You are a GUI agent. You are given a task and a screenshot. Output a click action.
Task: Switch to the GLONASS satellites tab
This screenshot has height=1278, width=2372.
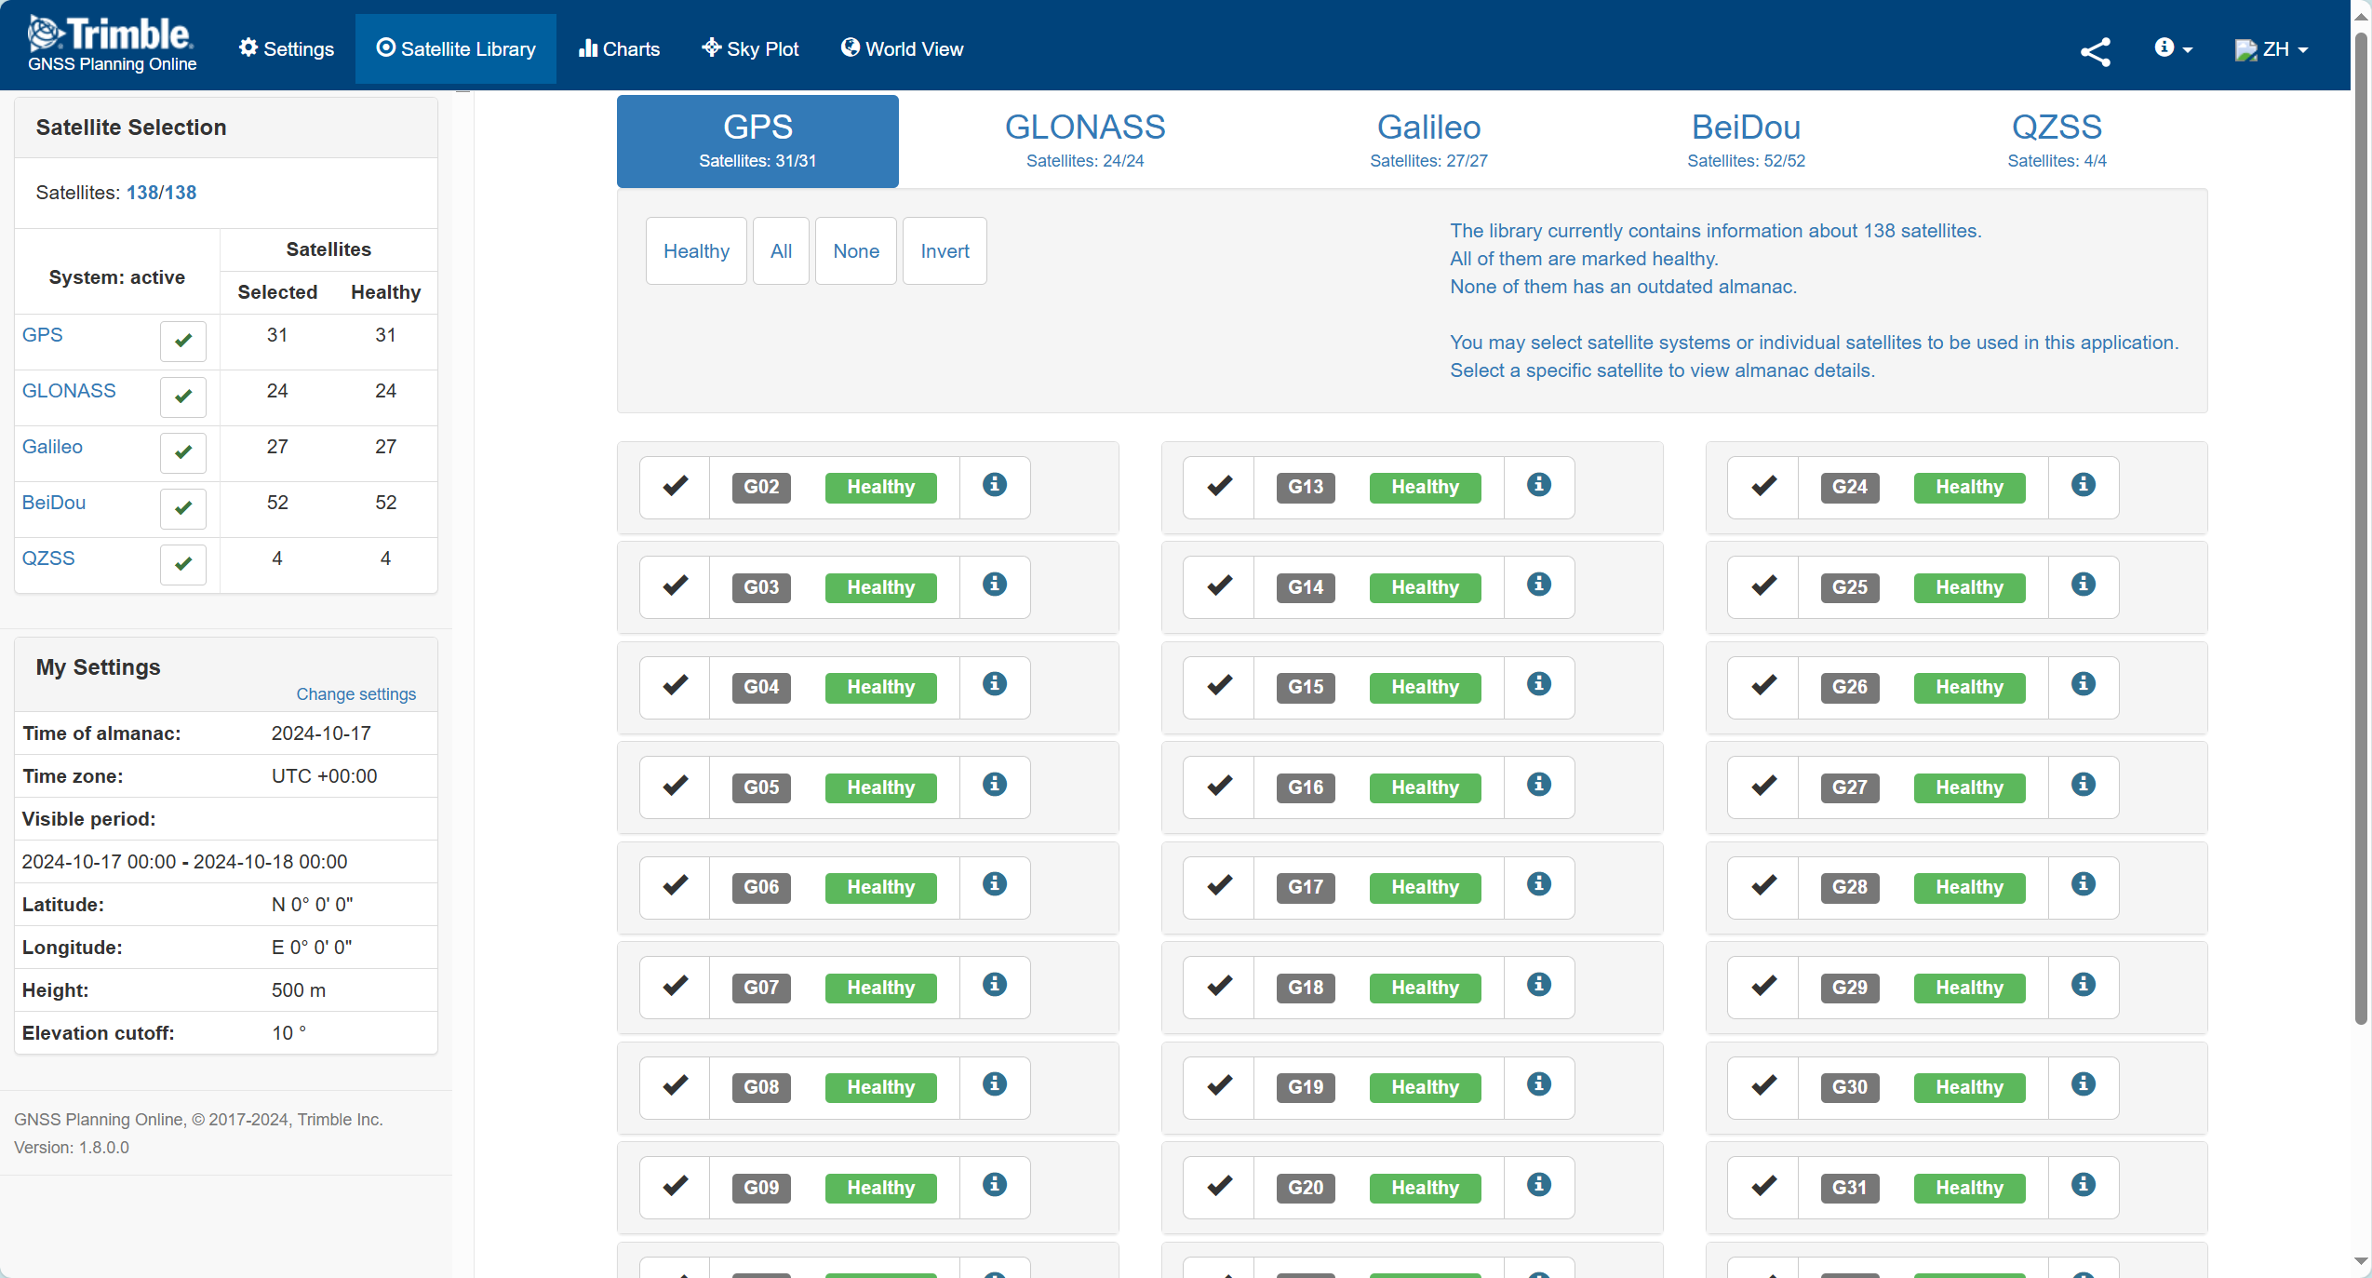[x=1084, y=141]
